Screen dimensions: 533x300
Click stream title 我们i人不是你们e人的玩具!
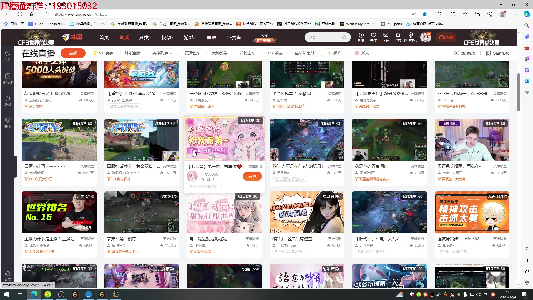pyautogui.click(x=297, y=166)
